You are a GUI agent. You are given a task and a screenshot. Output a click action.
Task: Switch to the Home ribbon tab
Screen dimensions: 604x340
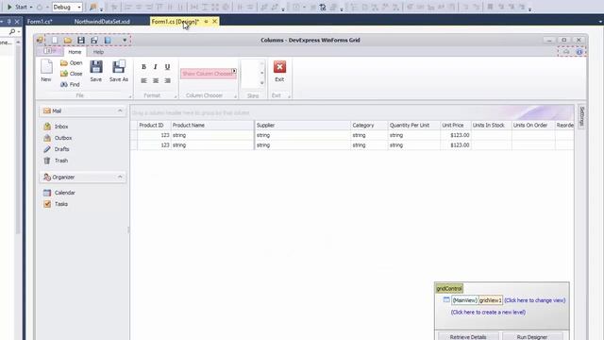(75, 52)
